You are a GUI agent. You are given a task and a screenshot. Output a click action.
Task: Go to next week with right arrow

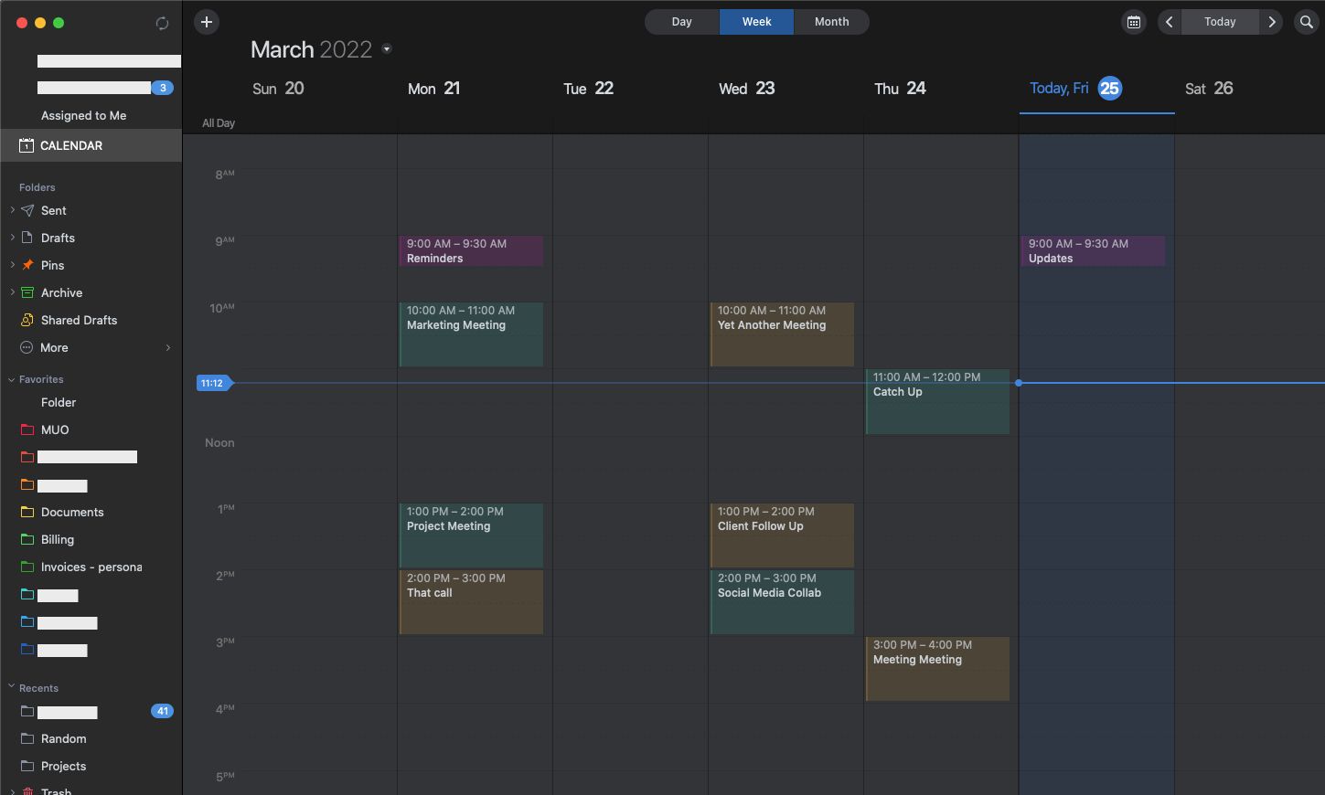[1272, 21]
